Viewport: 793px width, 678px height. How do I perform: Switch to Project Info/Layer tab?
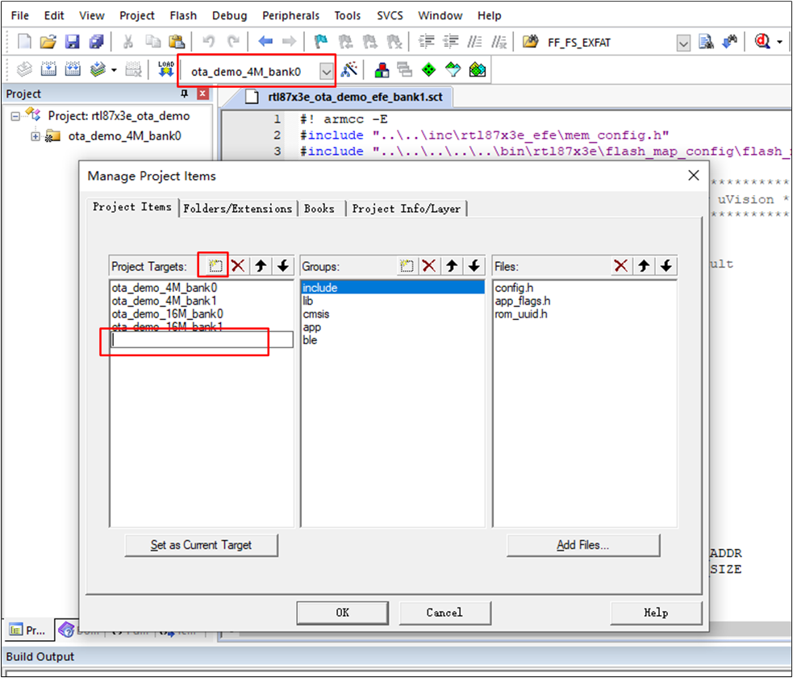(406, 208)
